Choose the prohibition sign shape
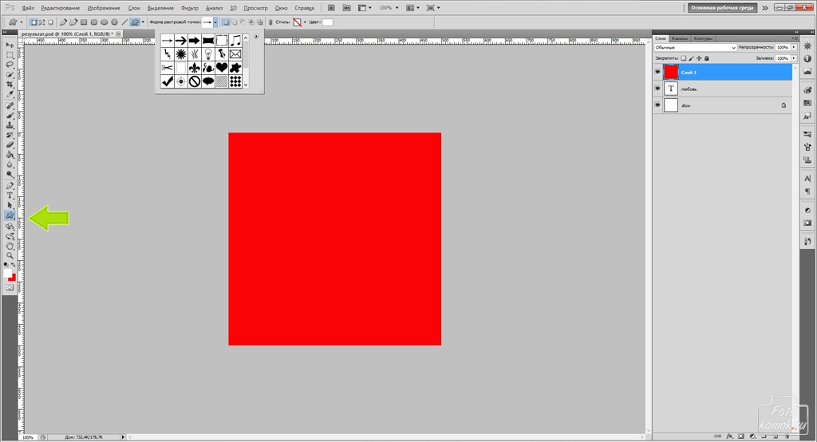The width and height of the screenshot is (817, 442). (195, 81)
